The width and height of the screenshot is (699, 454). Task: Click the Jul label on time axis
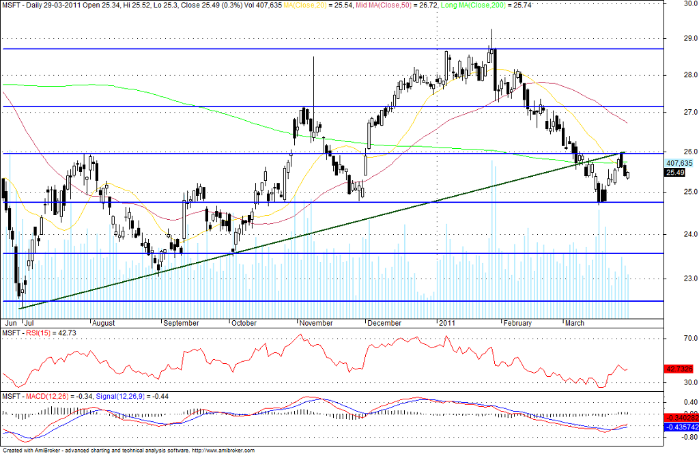pos(28,323)
